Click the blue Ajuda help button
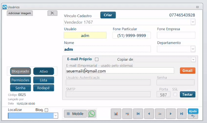The height and width of the screenshot is (123, 207). click(x=193, y=111)
